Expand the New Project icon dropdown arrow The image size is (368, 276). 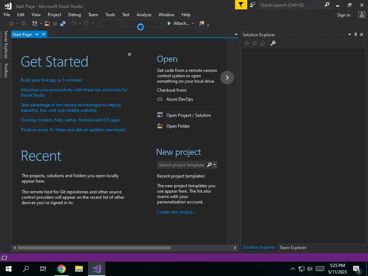pyautogui.click(x=41, y=23)
